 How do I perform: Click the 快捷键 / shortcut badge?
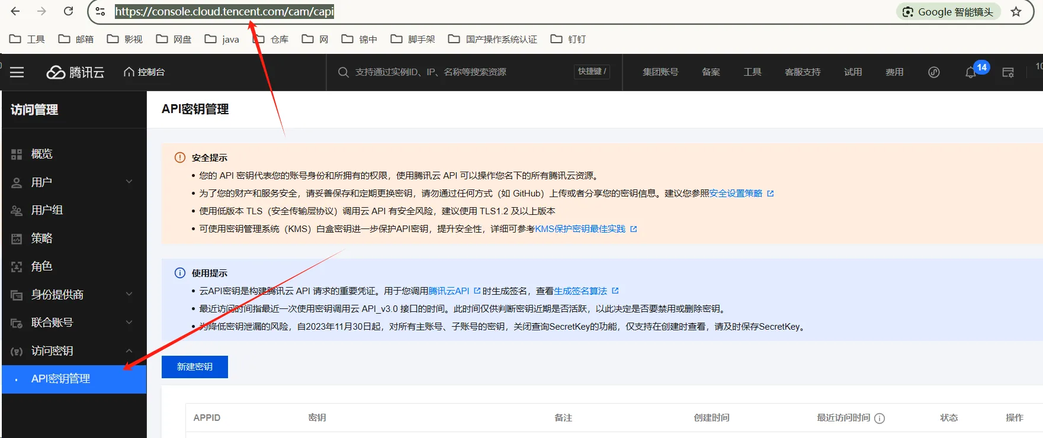coord(592,72)
